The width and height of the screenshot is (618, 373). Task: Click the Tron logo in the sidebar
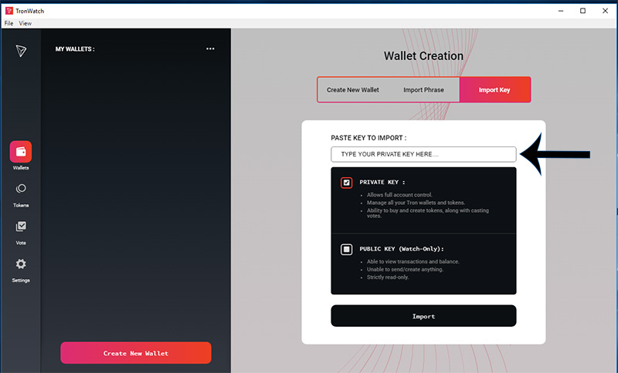tap(21, 51)
